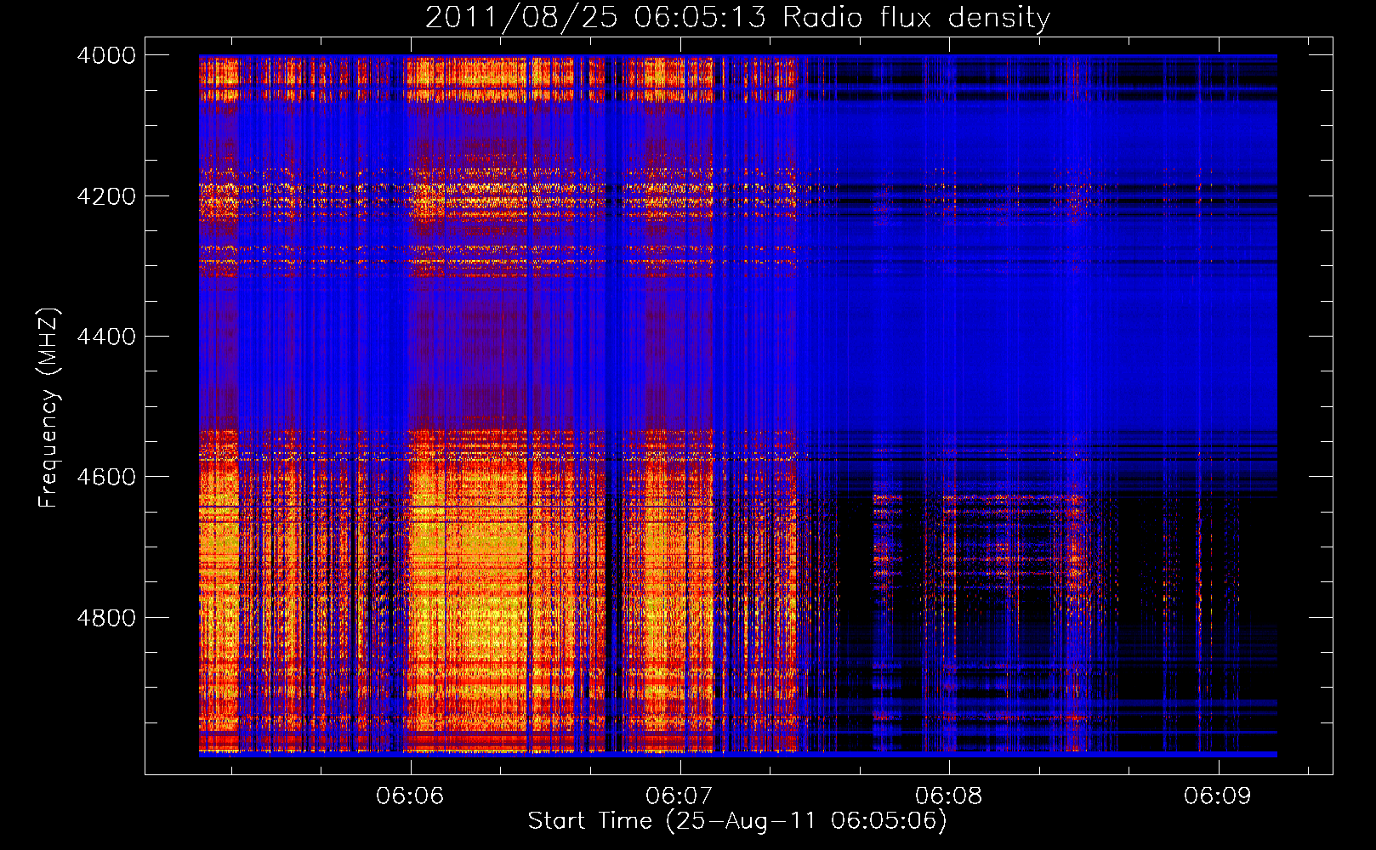The image size is (1376, 850).
Task: Select the 4400 frequency axis label
Action: click(106, 337)
